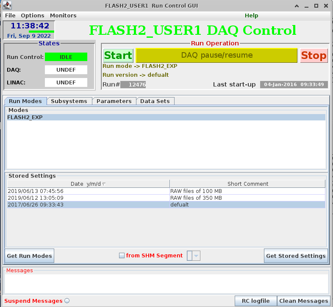
Task: Switch to the Parameters tab
Action: tap(114, 101)
